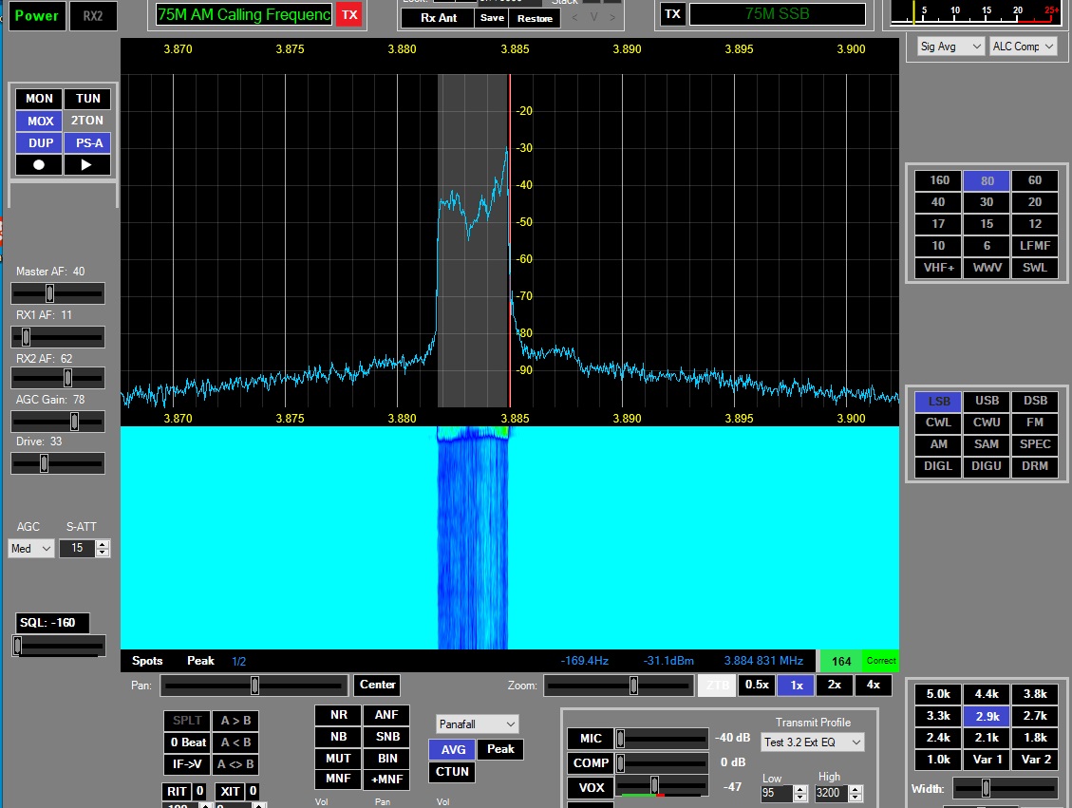Toggle the DUP duplex button
The height and width of the screenshot is (808, 1072).
[x=39, y=142]
